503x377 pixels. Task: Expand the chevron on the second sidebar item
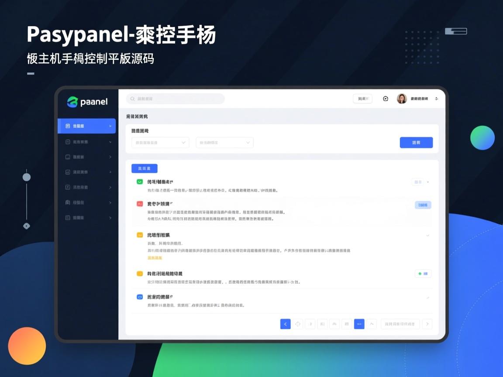(110, 142)
